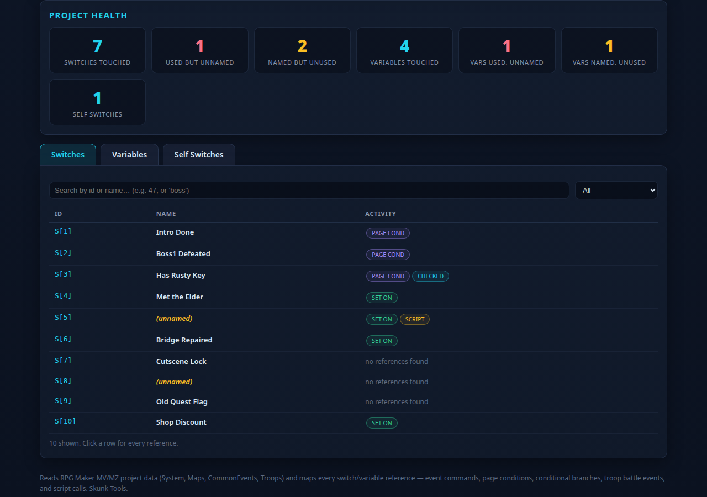Viewport: 707px width, 497px height.
Task: Open the All filter dropdown
Action: (616, 190)
